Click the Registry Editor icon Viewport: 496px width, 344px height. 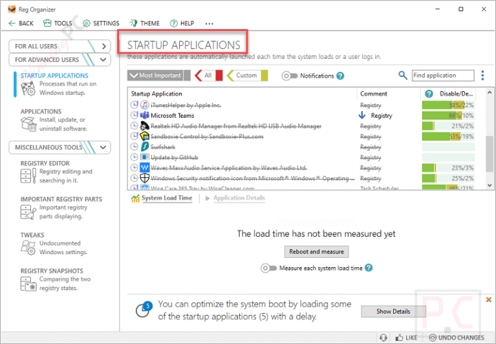[28, 176]
